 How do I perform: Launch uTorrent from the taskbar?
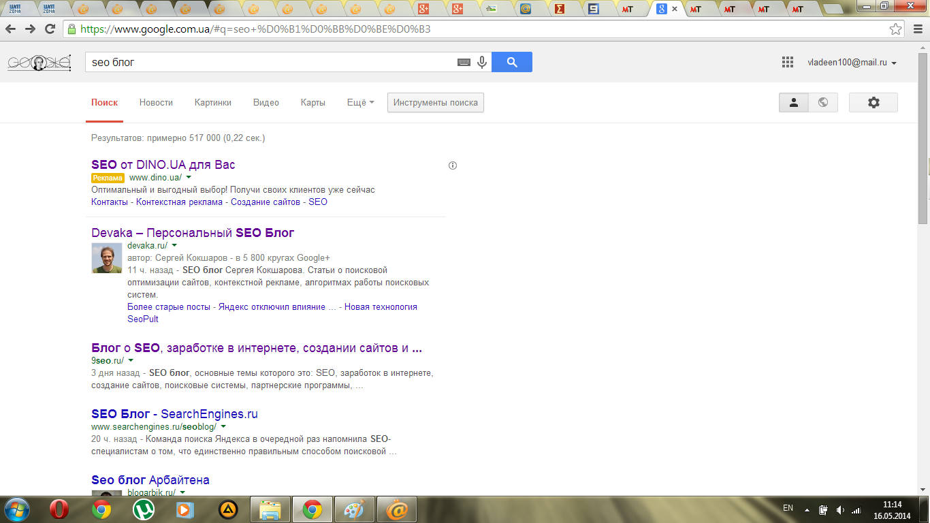click(144, 509)
